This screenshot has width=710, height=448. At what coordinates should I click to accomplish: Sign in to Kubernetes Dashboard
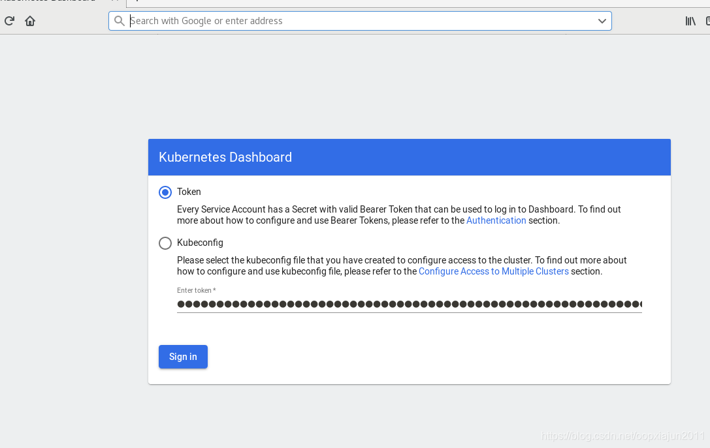click(183, 357)
